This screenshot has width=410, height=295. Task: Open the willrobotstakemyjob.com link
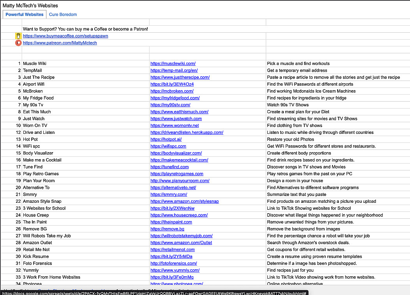pyautogui.click(x=181, y=236)
